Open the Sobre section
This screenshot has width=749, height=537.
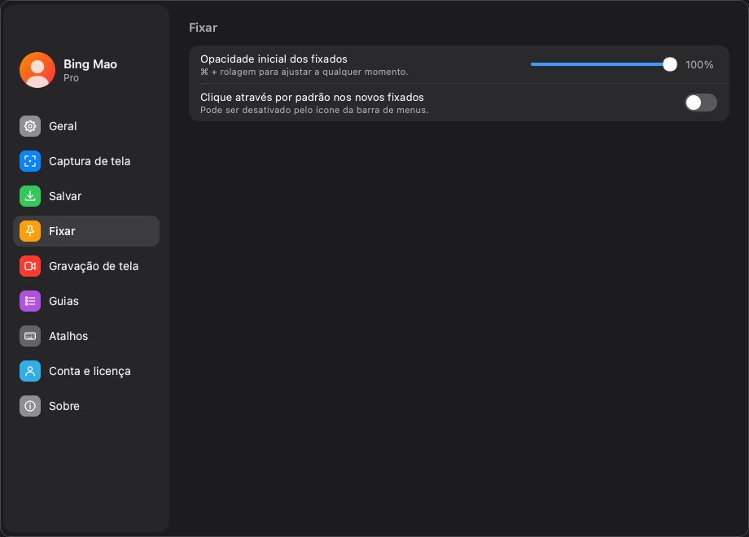pos(86,406)
